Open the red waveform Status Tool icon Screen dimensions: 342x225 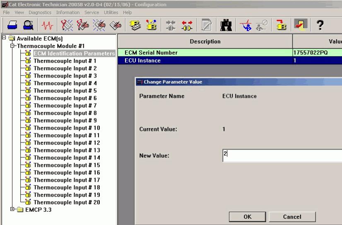click(47, 25)
